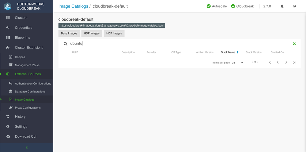Click the History clock icon
The image size is (306, 152).
(8, 117)
